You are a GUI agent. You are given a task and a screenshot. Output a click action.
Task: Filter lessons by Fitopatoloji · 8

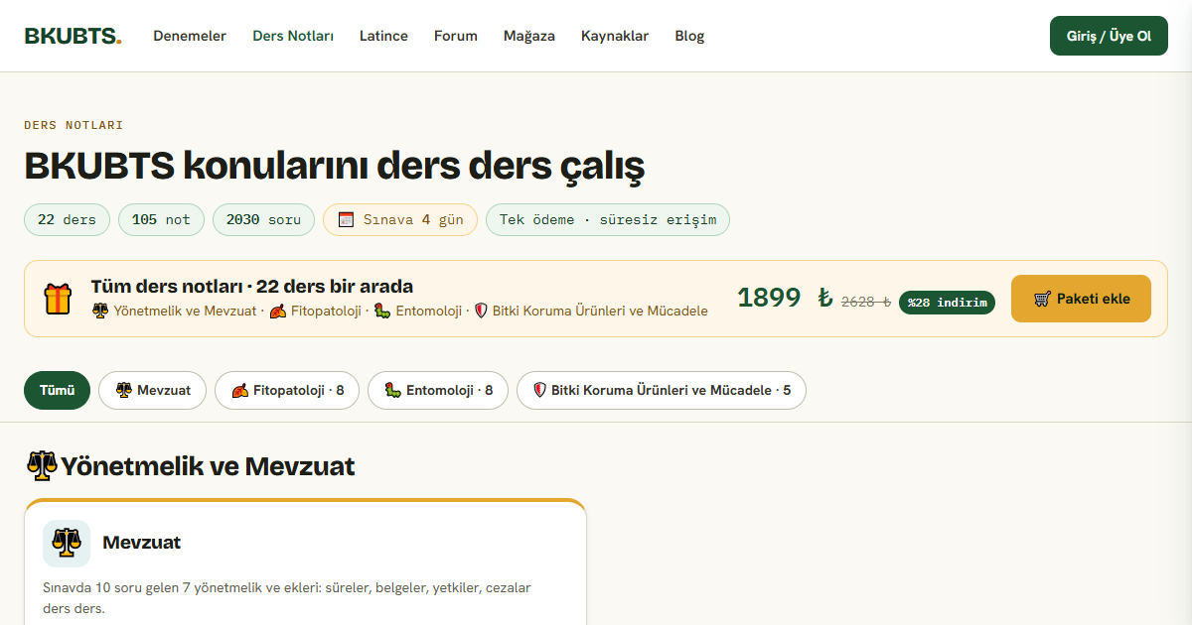287,391
